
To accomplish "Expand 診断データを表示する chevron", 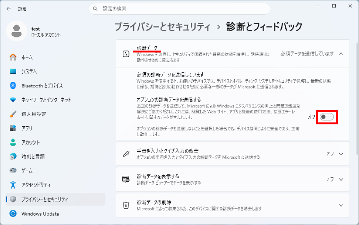I will pos(341,179).
